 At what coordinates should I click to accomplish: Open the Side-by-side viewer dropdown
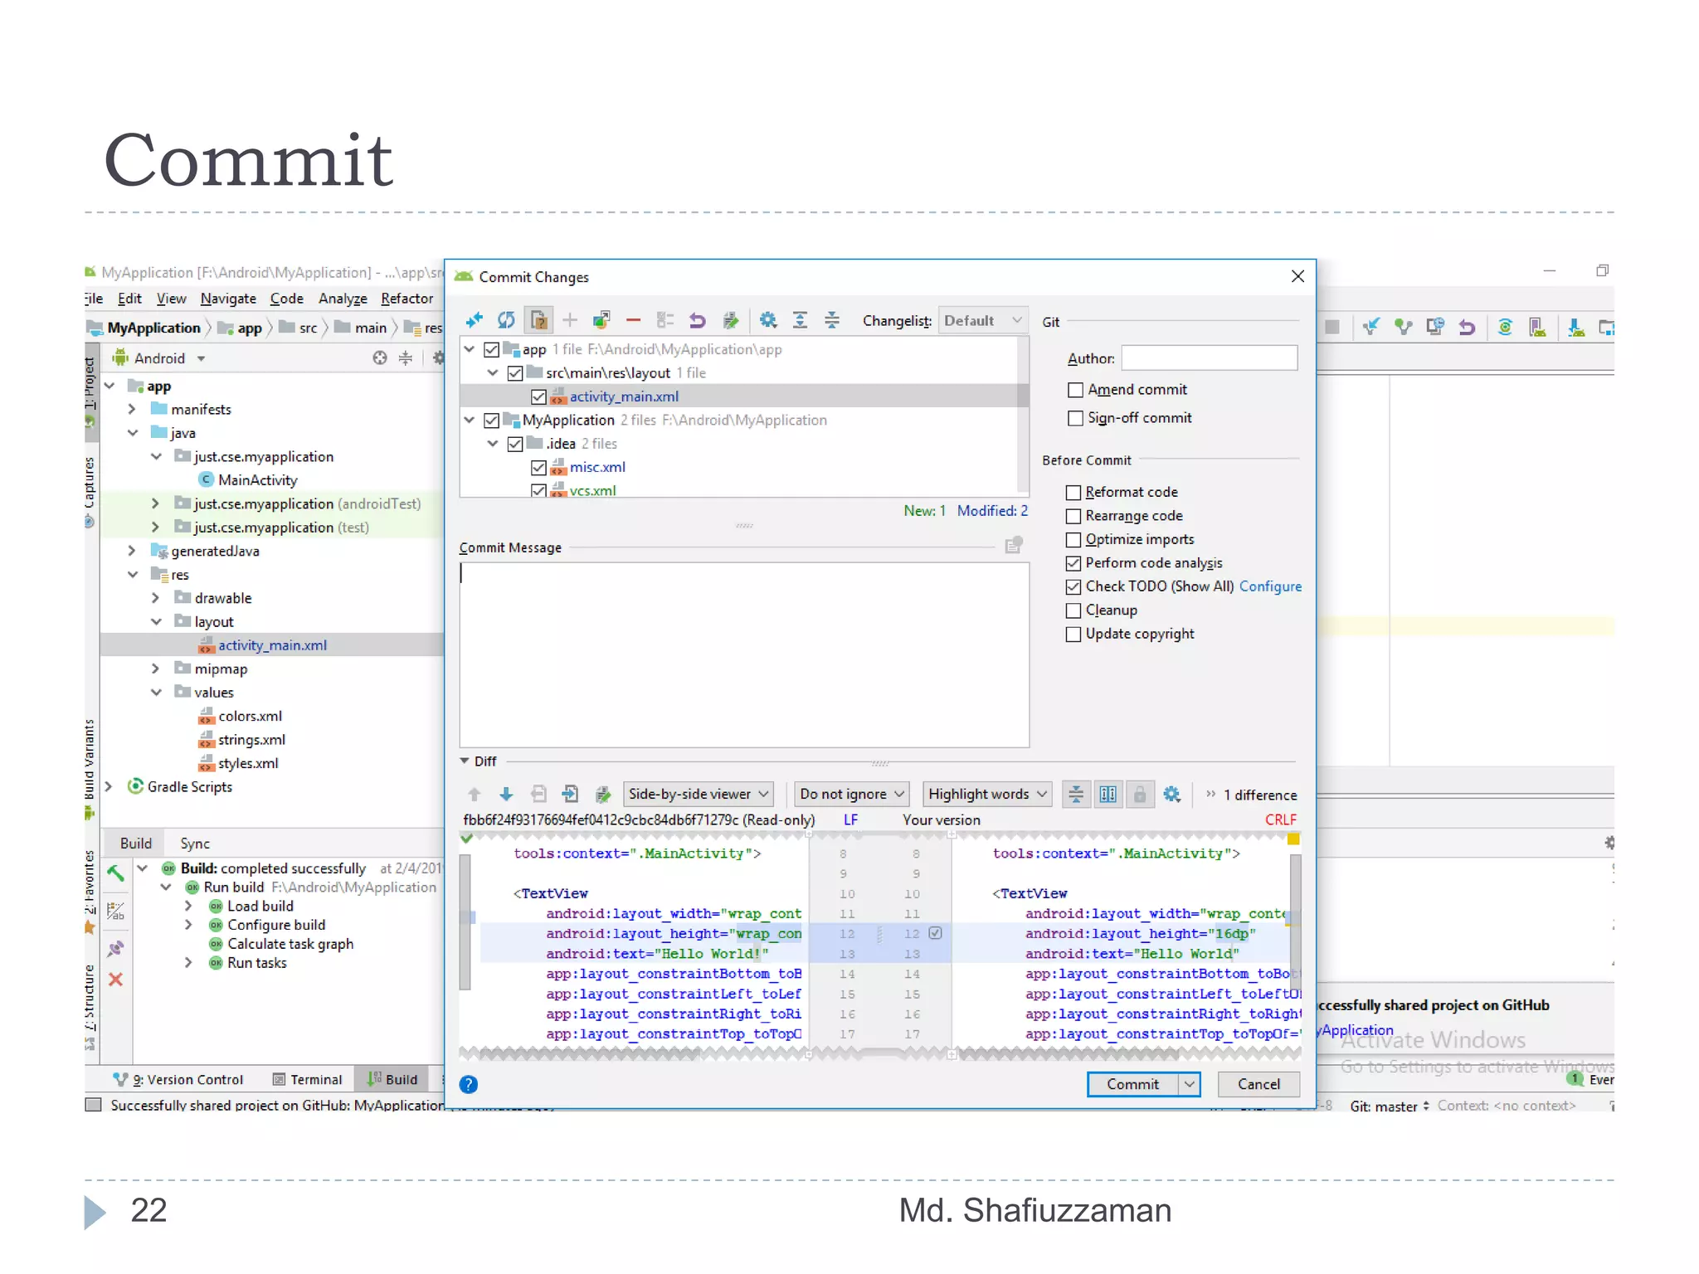698,794
